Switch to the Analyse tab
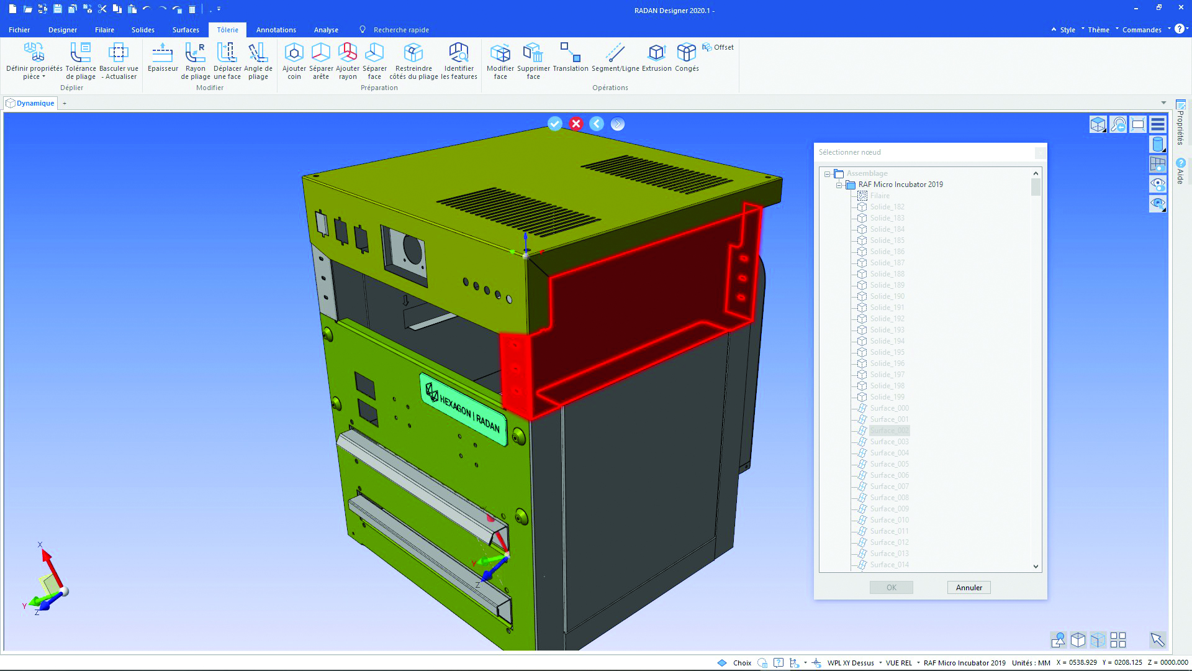 (x=326, y=30)
